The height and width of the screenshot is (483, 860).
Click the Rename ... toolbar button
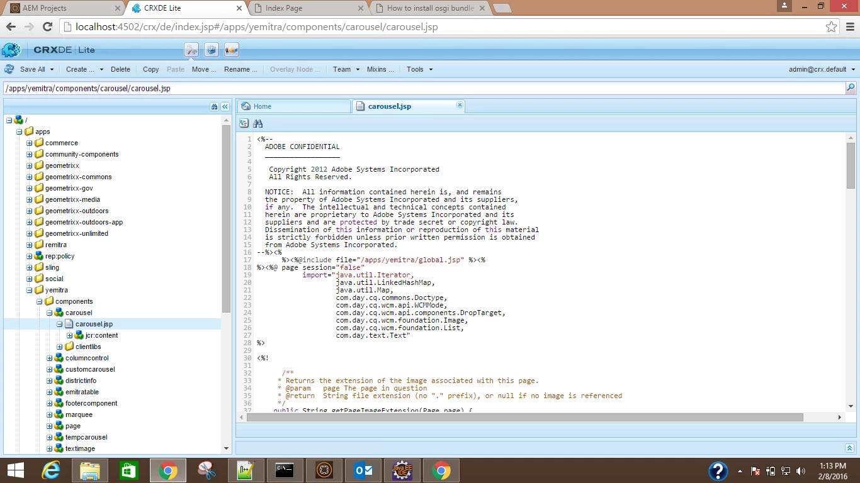click(240, 69)
